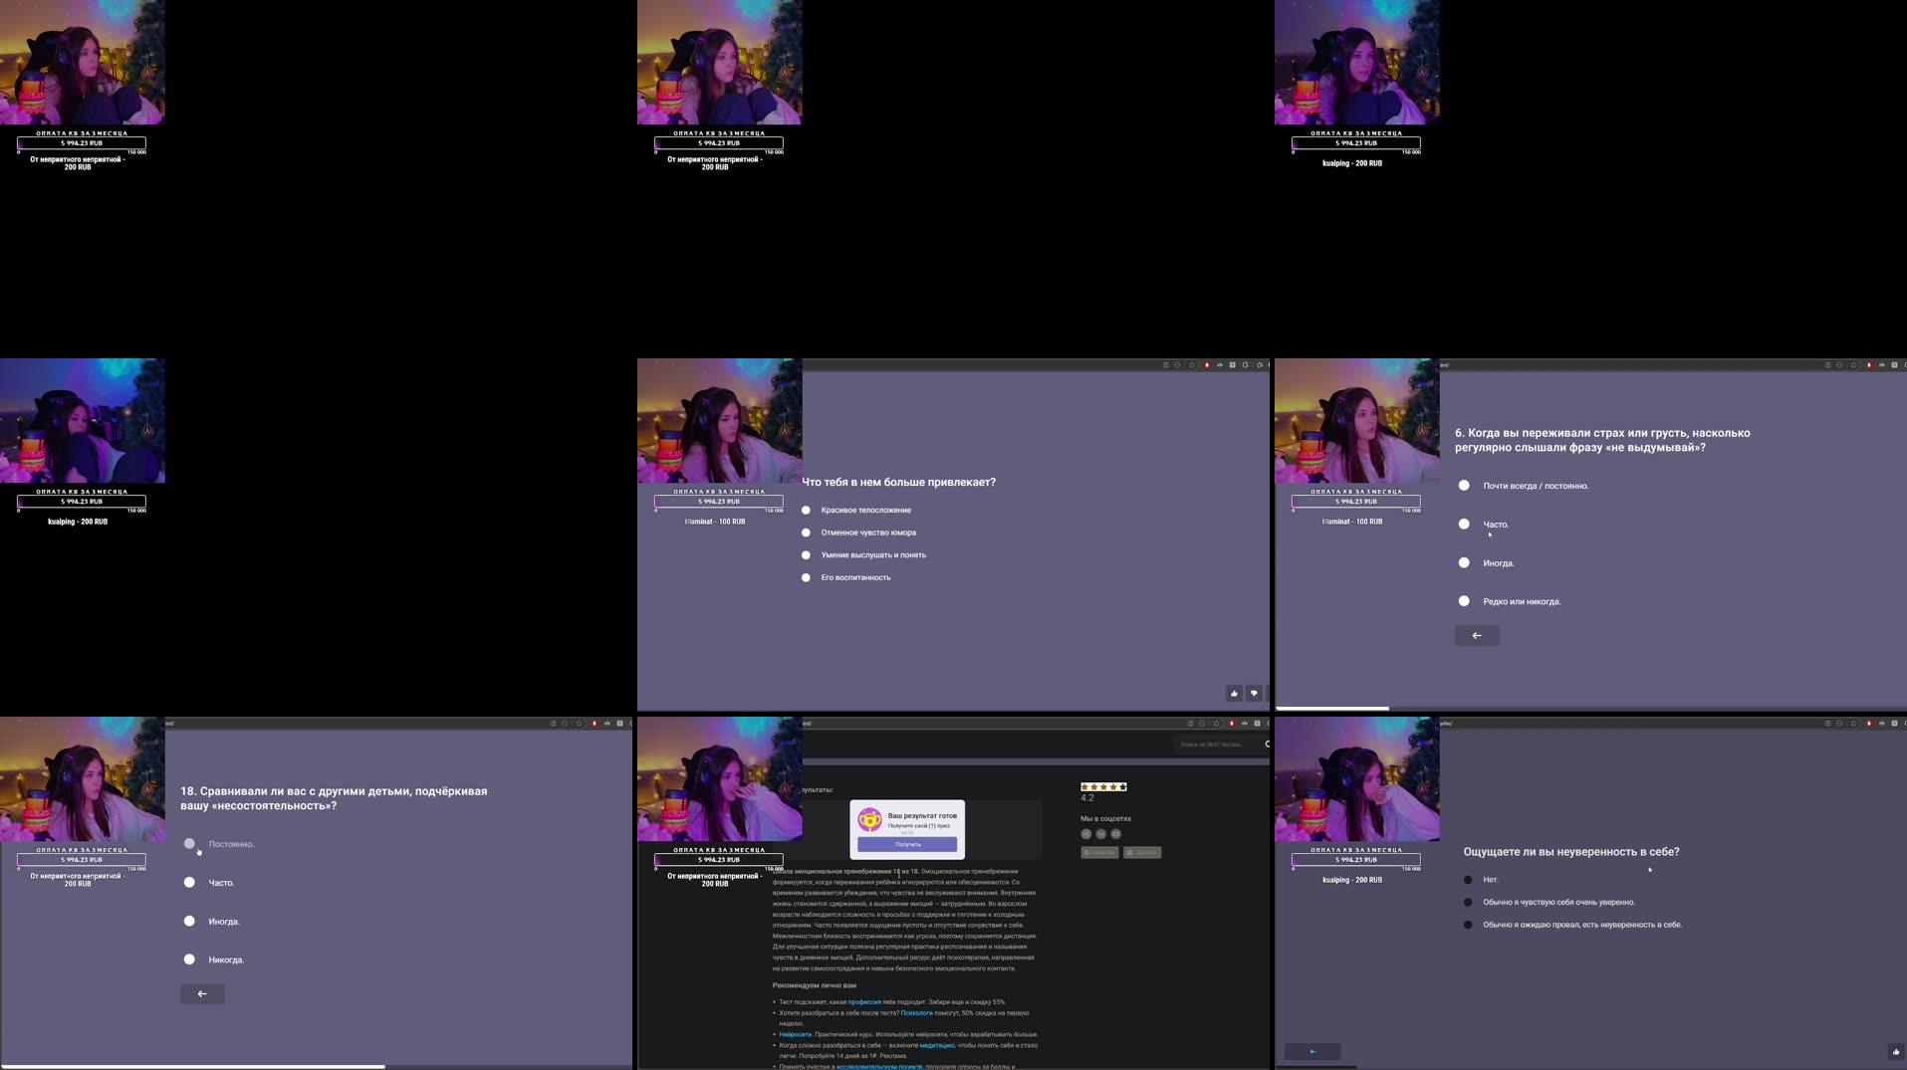This screenshot has width=1907, height=1070.
Task: Click the thumbs down icon below the quiz
Action: coord(1254,693)
